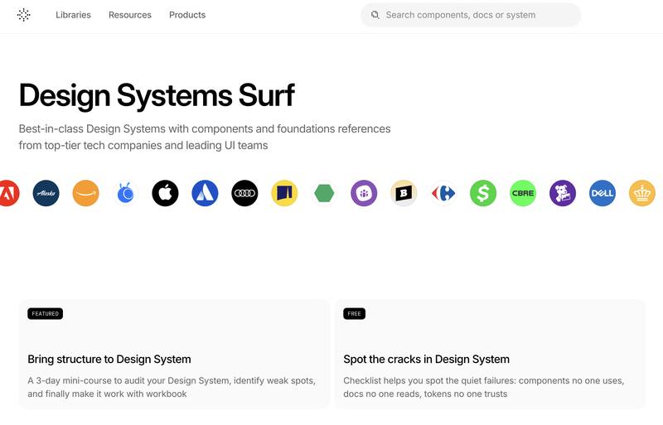This screenshot has height=425, width=663.
Task: Open the blue ant logo icon
Action: (x=126, y=193)
